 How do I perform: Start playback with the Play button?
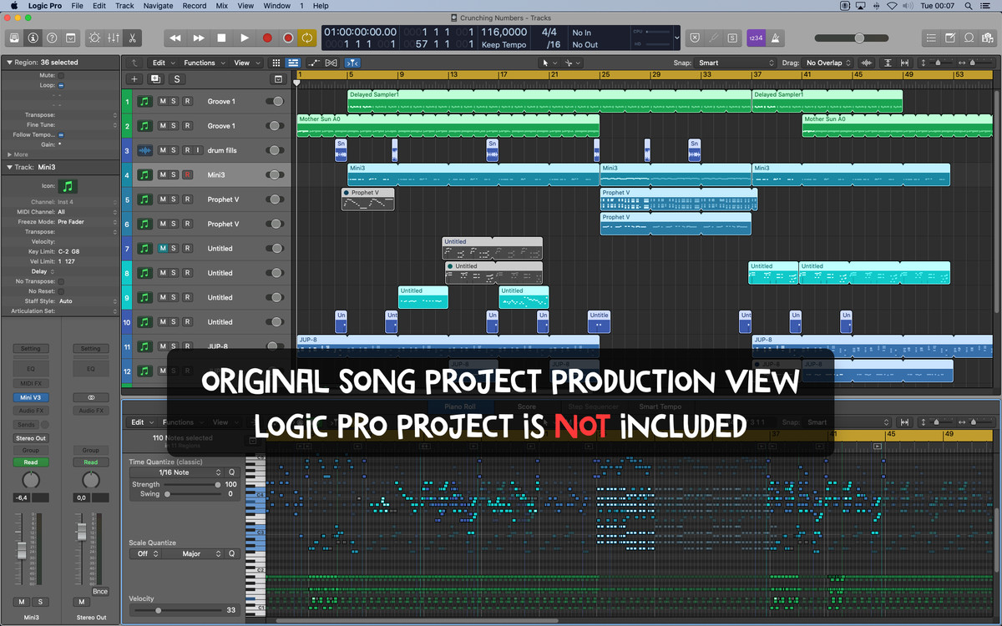[245, 38]
